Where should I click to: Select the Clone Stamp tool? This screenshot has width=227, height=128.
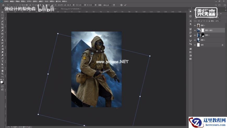2,40
